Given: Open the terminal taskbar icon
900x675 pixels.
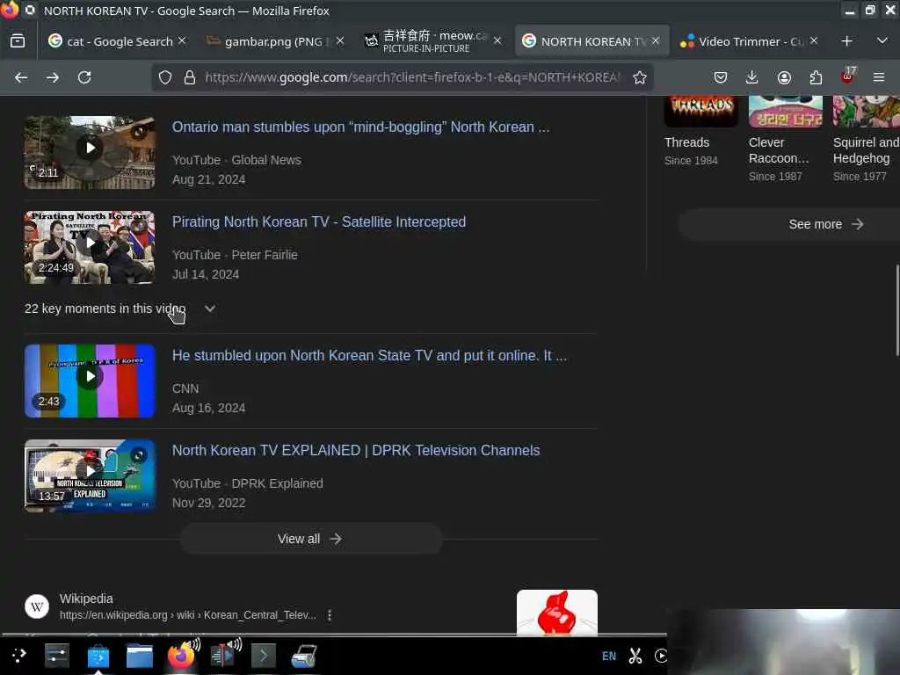Looking at the screenshot, I should (264, 656).
